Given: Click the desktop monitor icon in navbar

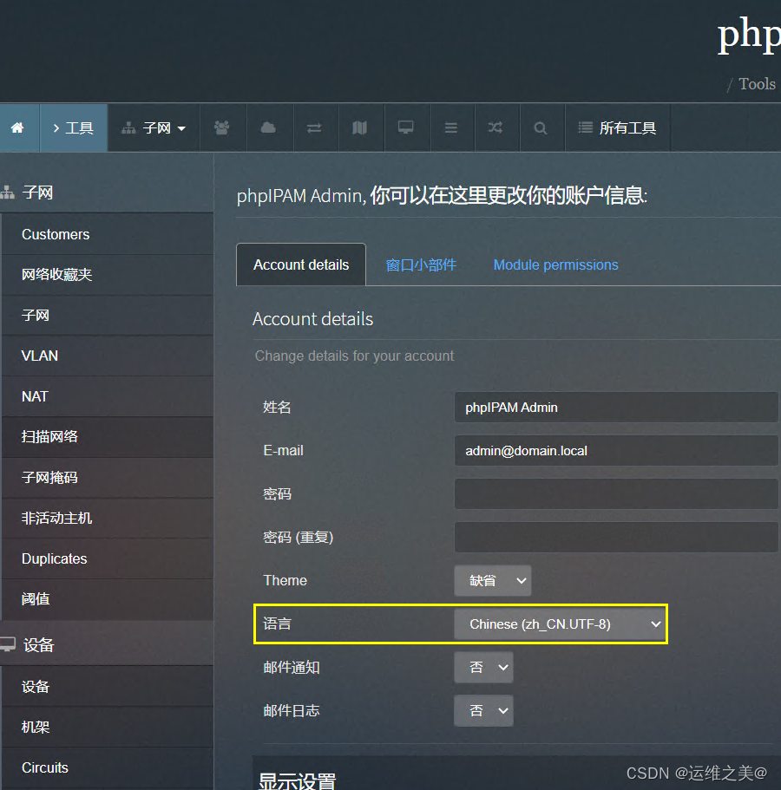Looking at the screenshot, I should (x=405, y=128).
